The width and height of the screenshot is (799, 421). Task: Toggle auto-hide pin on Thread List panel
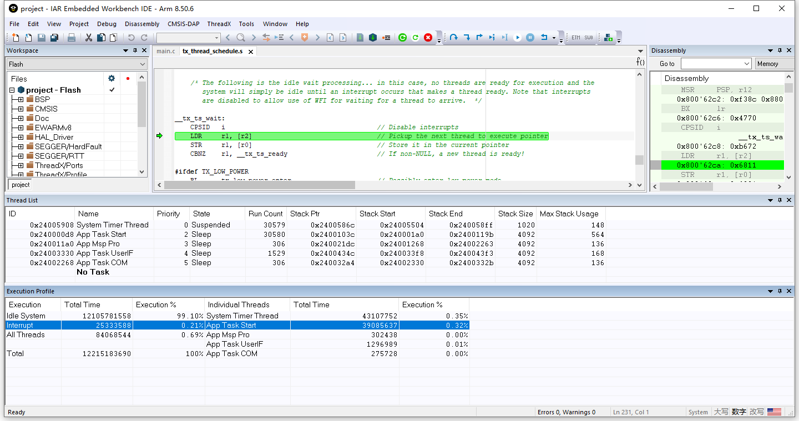tap(780, 200)
